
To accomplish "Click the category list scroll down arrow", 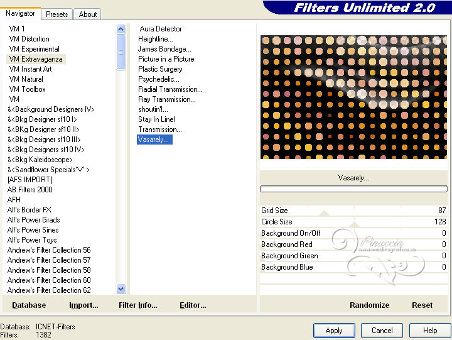I will [x=121, y=288].
